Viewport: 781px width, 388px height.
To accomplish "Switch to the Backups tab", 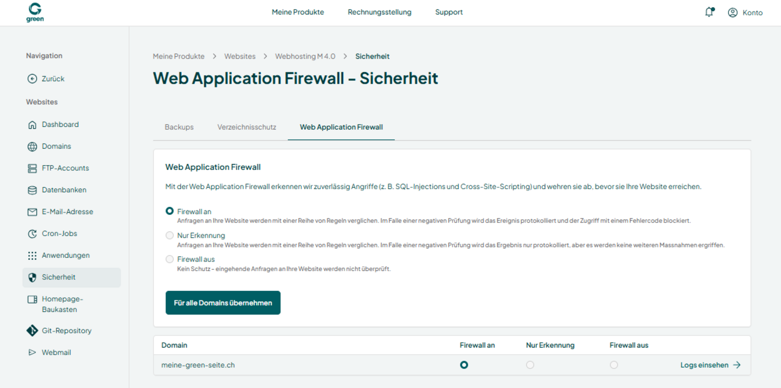I will click(x=179, y=127).
